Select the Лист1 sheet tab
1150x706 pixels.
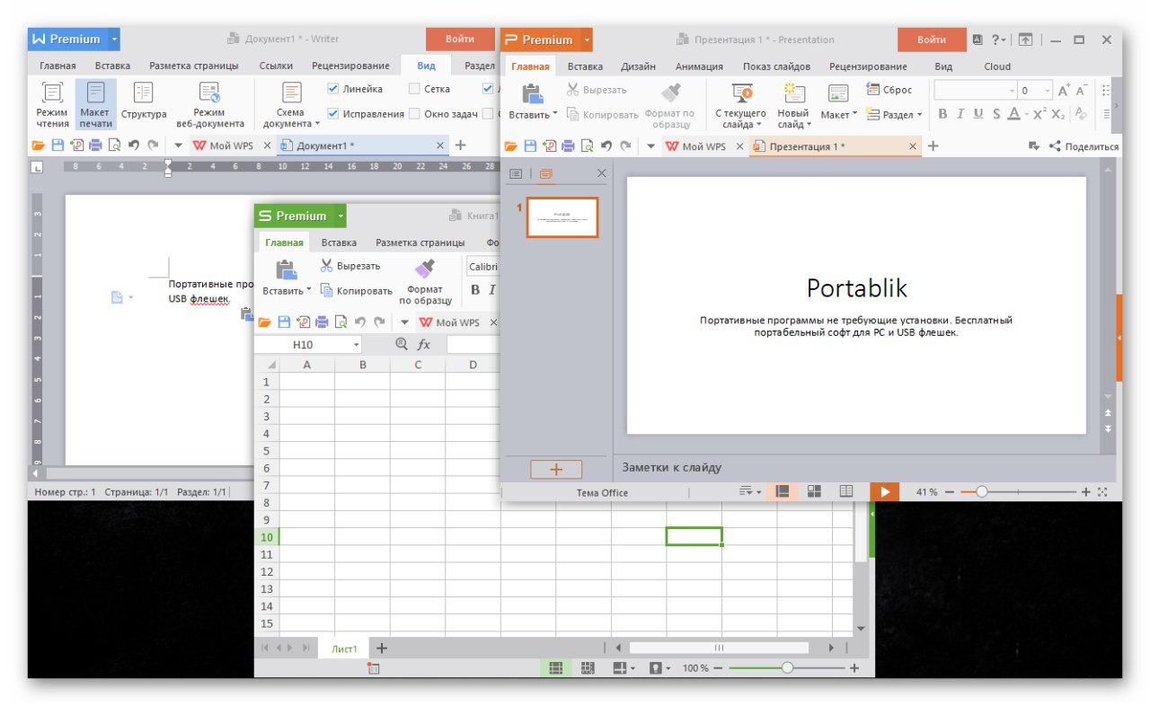pos(344,649)
